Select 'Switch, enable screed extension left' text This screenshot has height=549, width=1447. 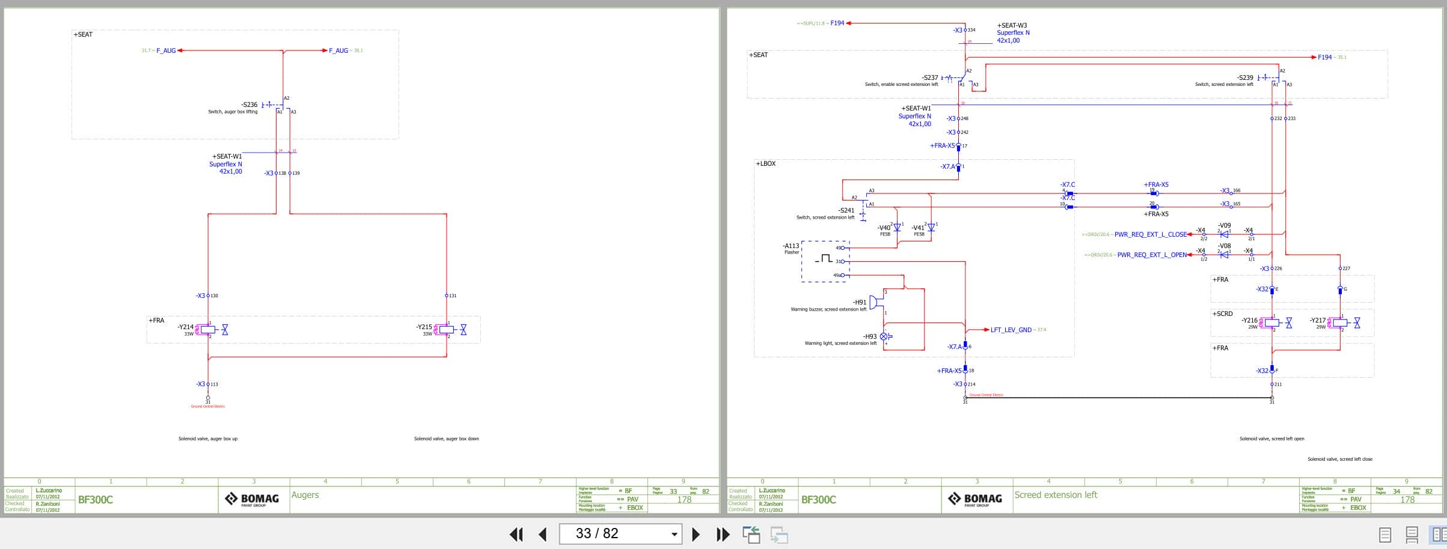[901, 85]
